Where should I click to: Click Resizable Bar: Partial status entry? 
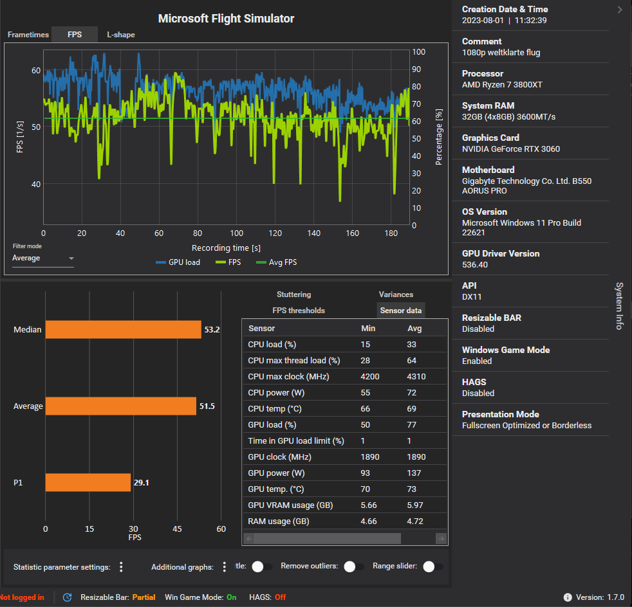[118, 597]
